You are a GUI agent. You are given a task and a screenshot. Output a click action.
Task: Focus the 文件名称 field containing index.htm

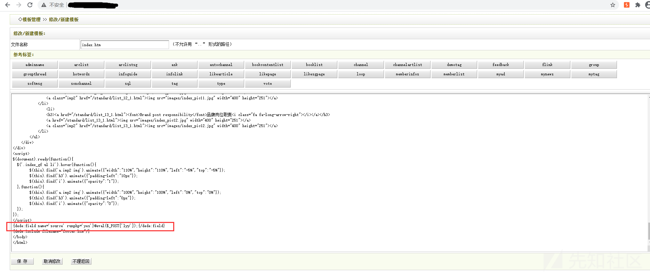point(125,44)
